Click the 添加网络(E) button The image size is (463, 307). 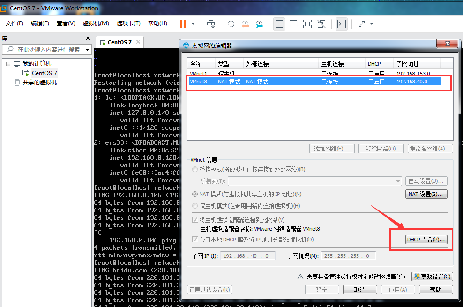point(331,149)
